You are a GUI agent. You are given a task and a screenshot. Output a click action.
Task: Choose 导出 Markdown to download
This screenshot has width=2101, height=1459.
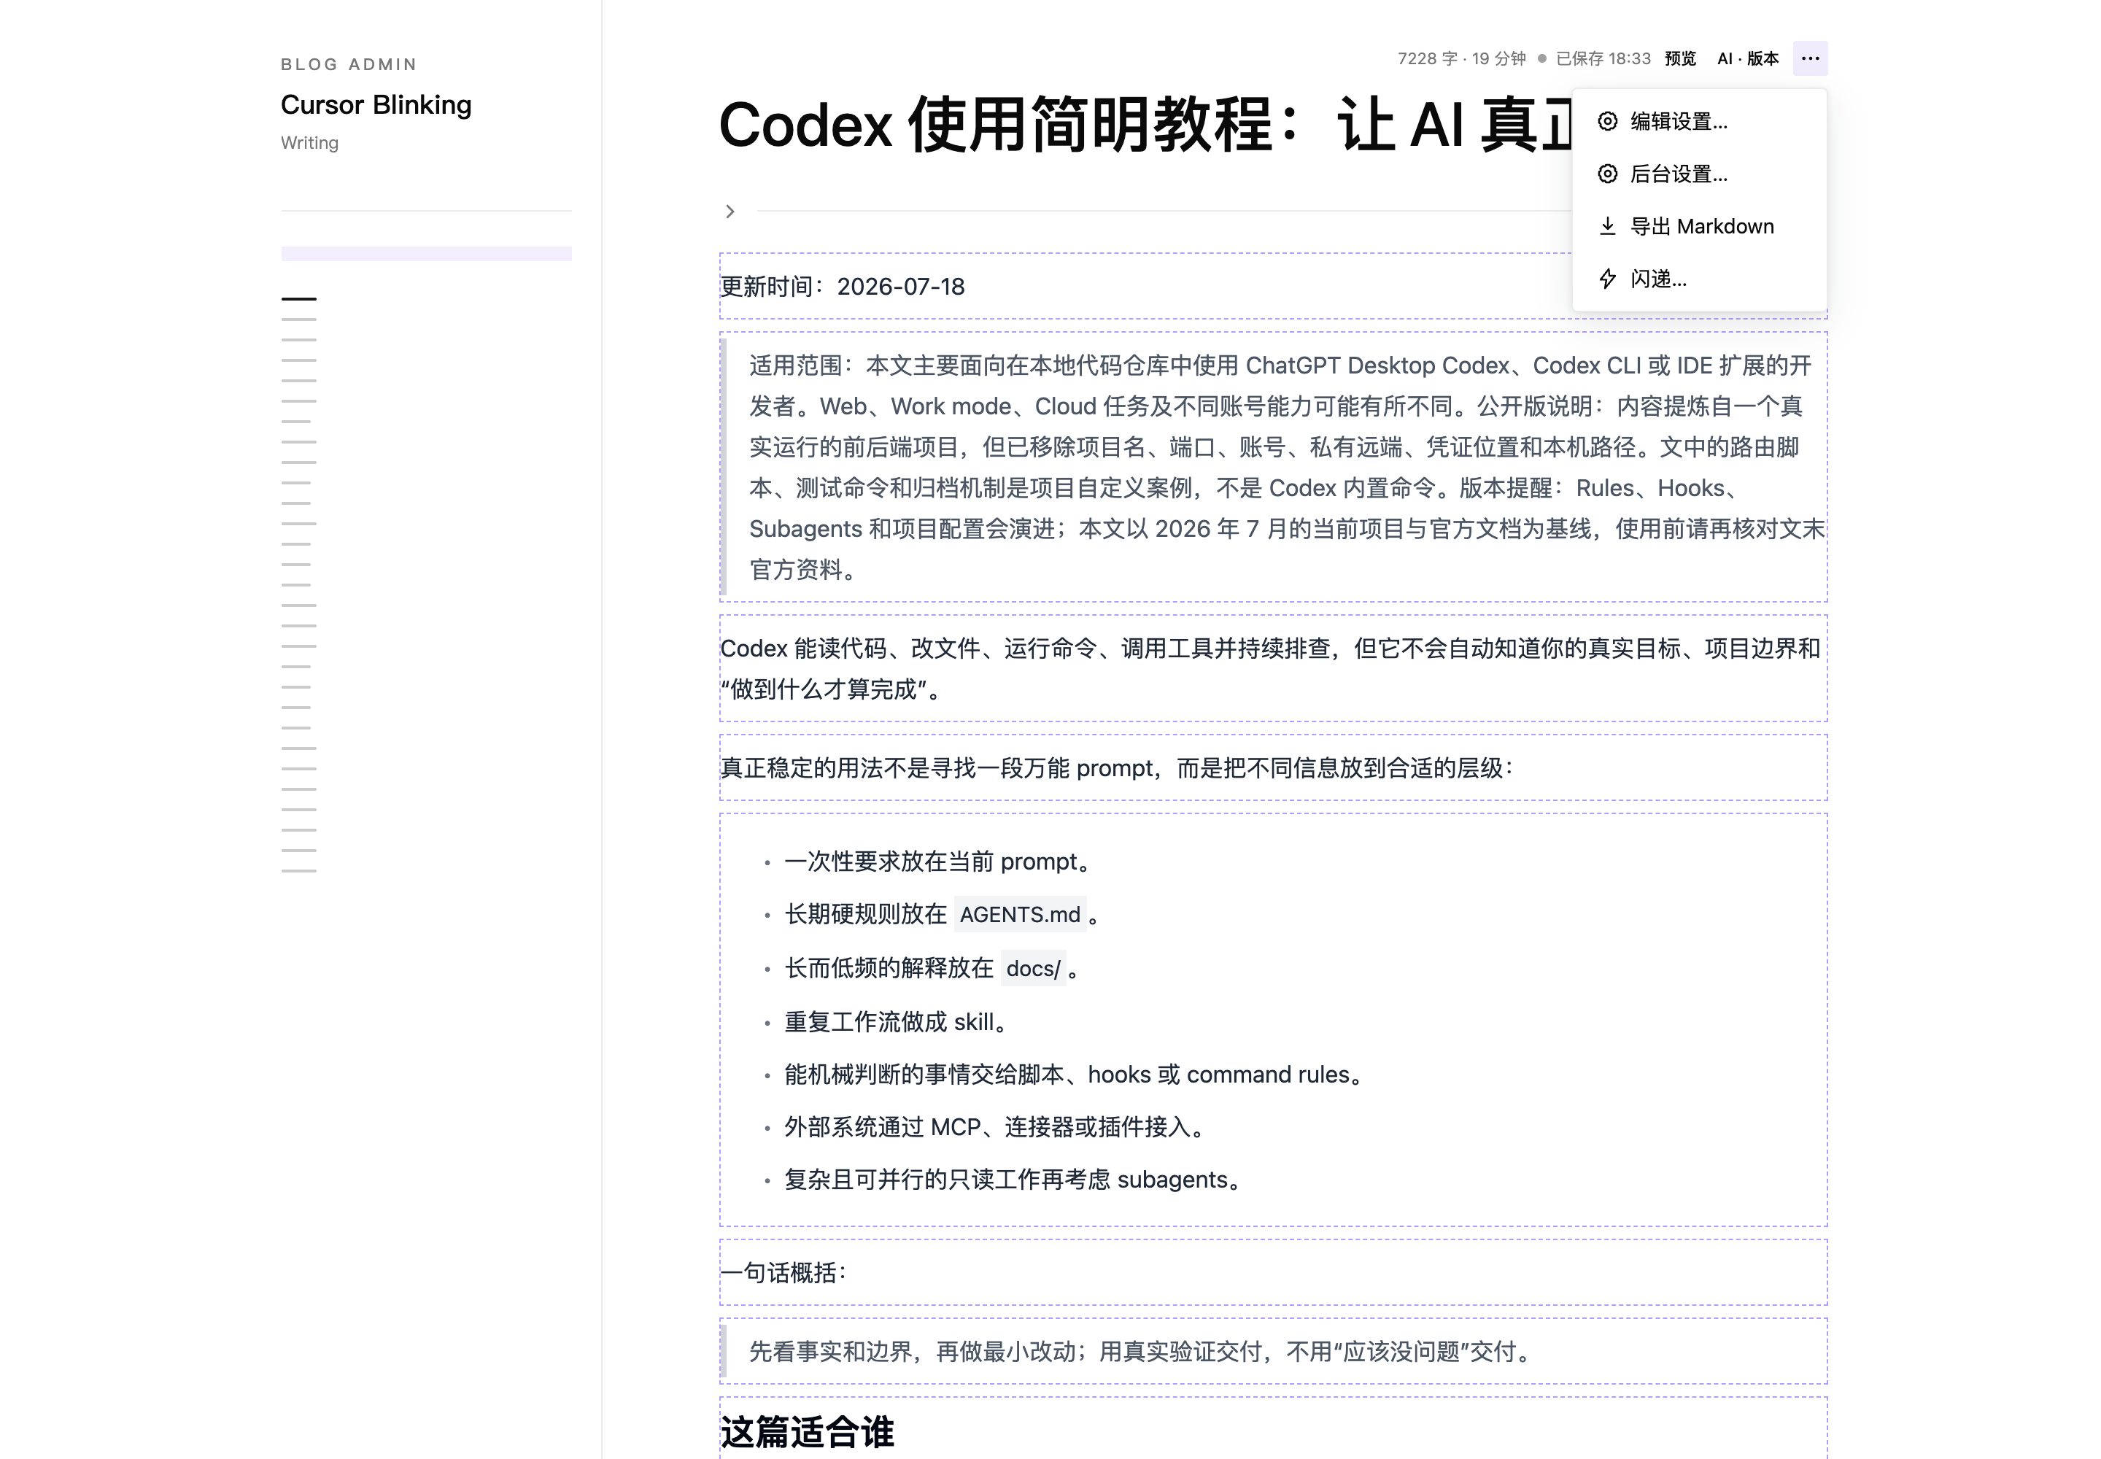coord(1699,227)
